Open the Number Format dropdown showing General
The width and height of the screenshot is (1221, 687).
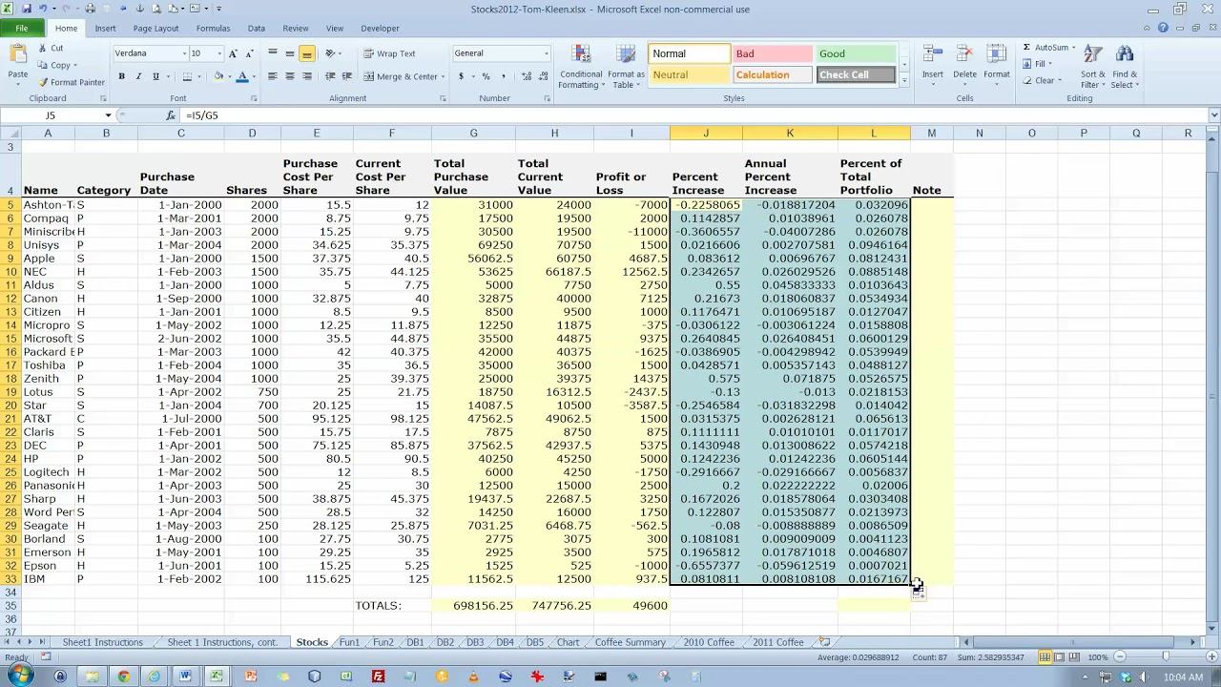[x=546, y=53]
